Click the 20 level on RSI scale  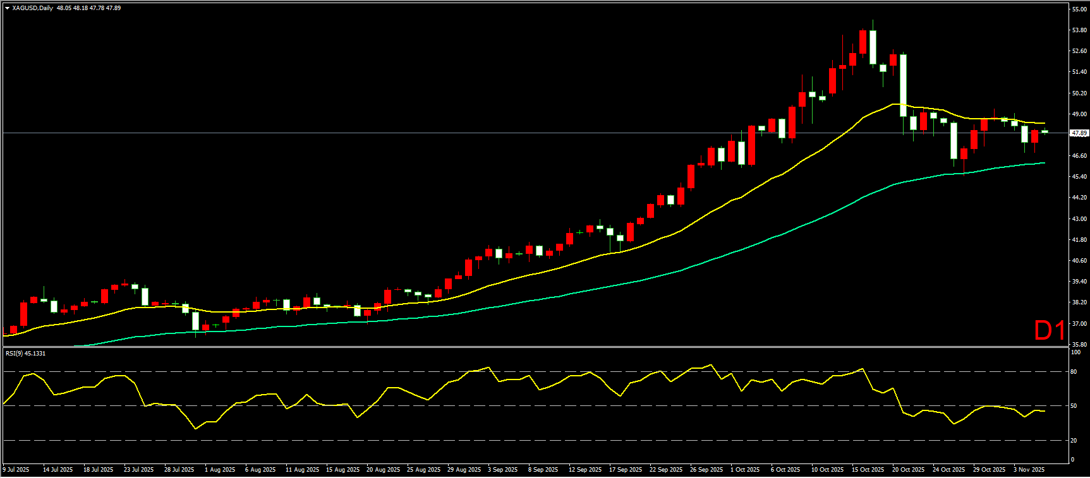1074,441
